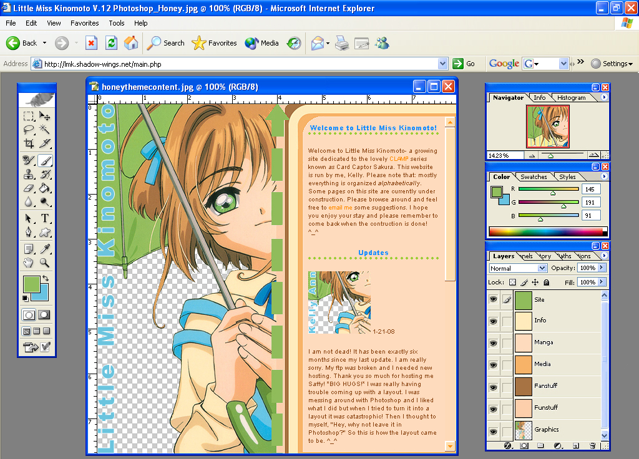Select the Blur tool

pyautogui.click(x=29, y=202)
